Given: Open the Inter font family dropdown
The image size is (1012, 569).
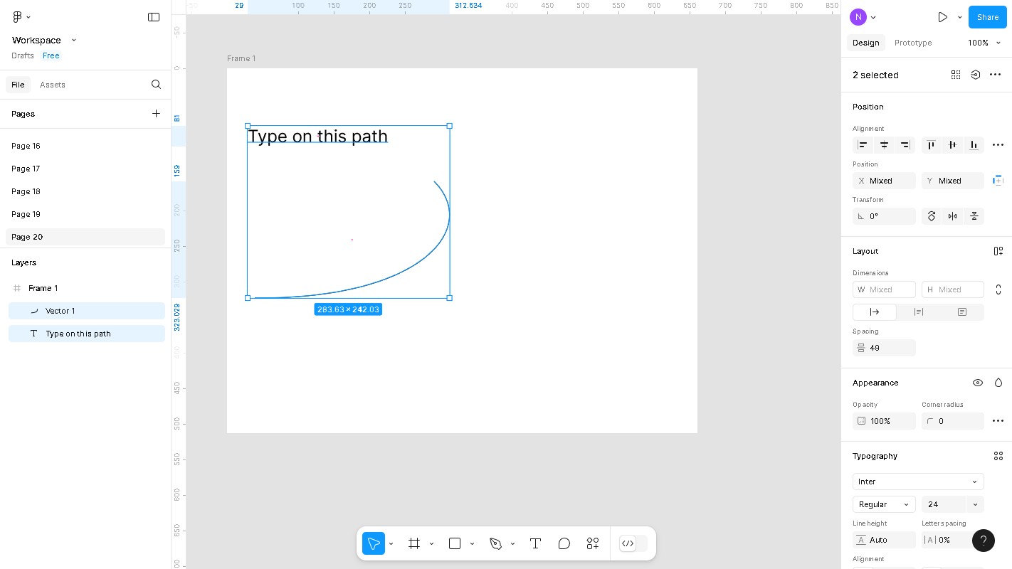Looking at the screenshot, I should (x=917, y=482).
